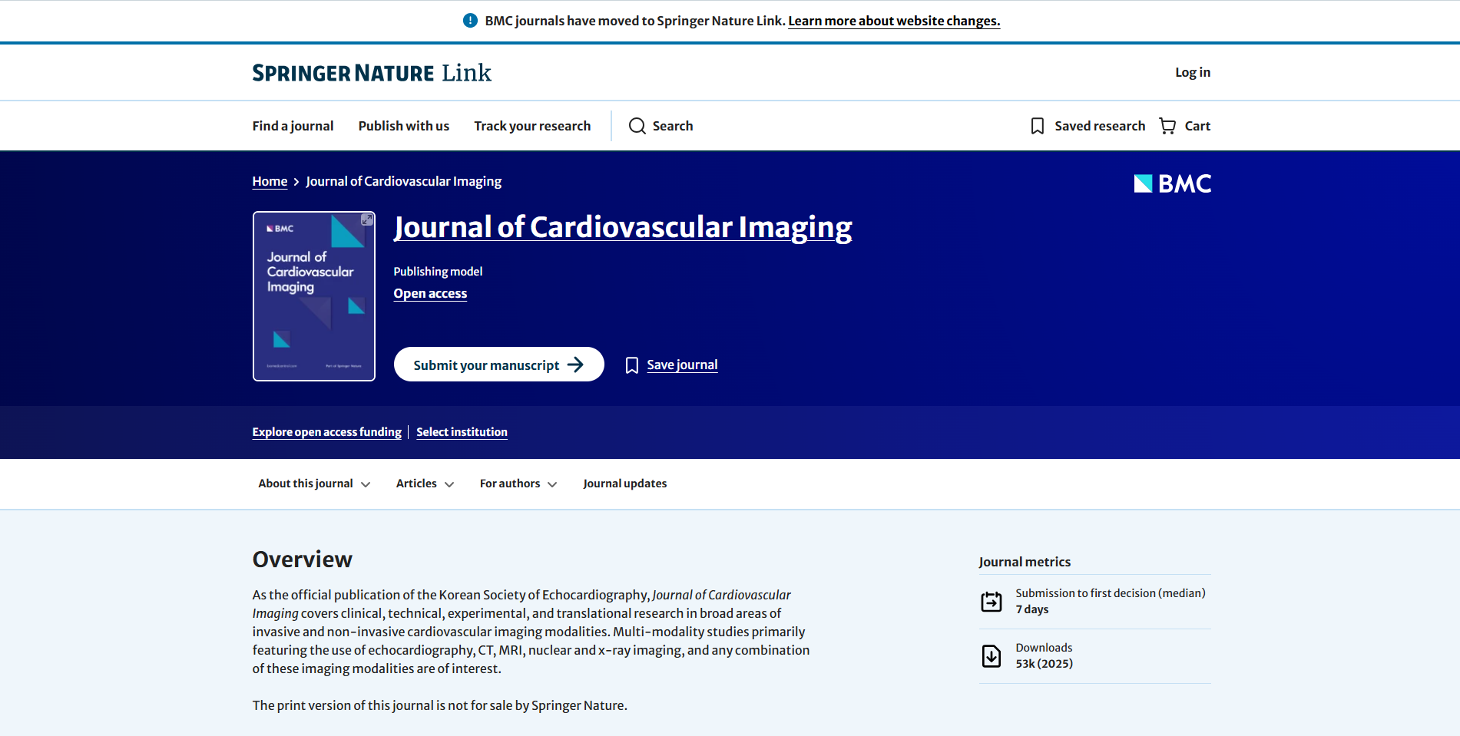Click Explore open access funding link
Image resolution: width=1460 pixels, height=736 pixels.
[x=326, y=432]
